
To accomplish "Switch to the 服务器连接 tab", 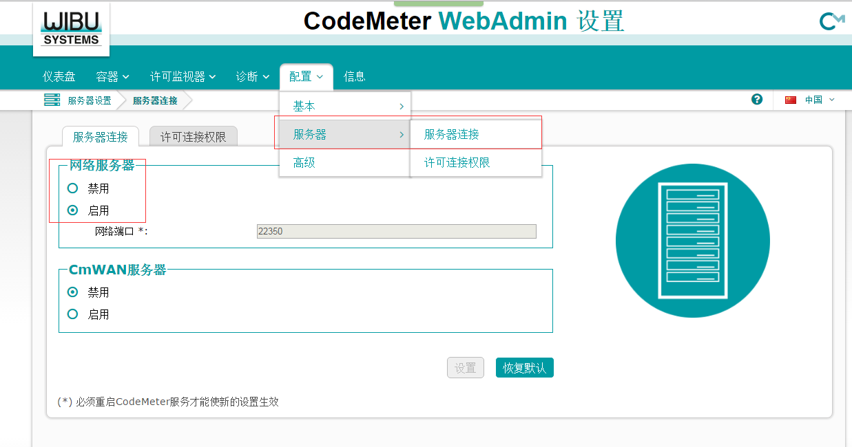I will coord(101,136).
